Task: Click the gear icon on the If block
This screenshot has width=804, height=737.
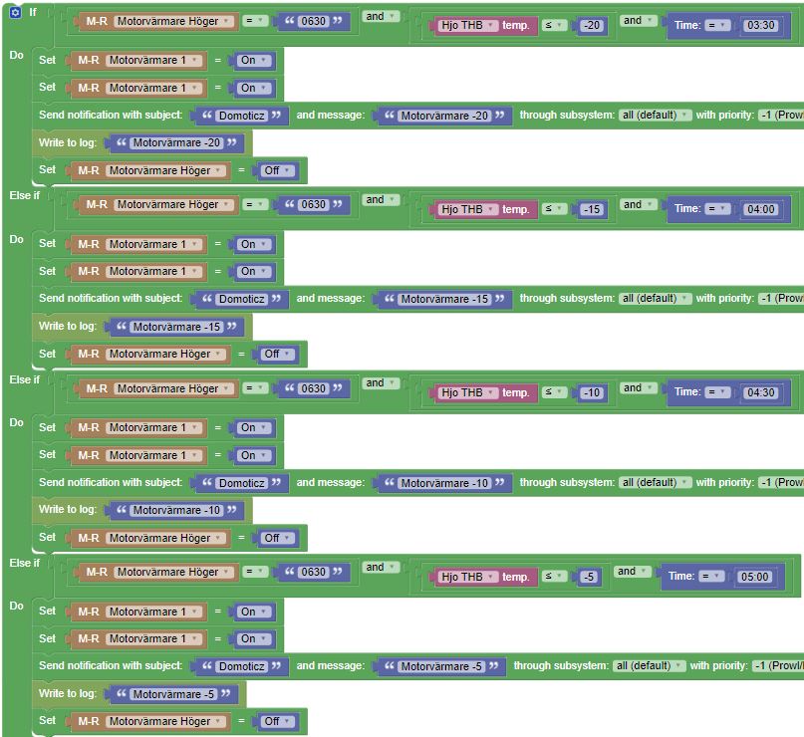Action: (x=14, y=12)
